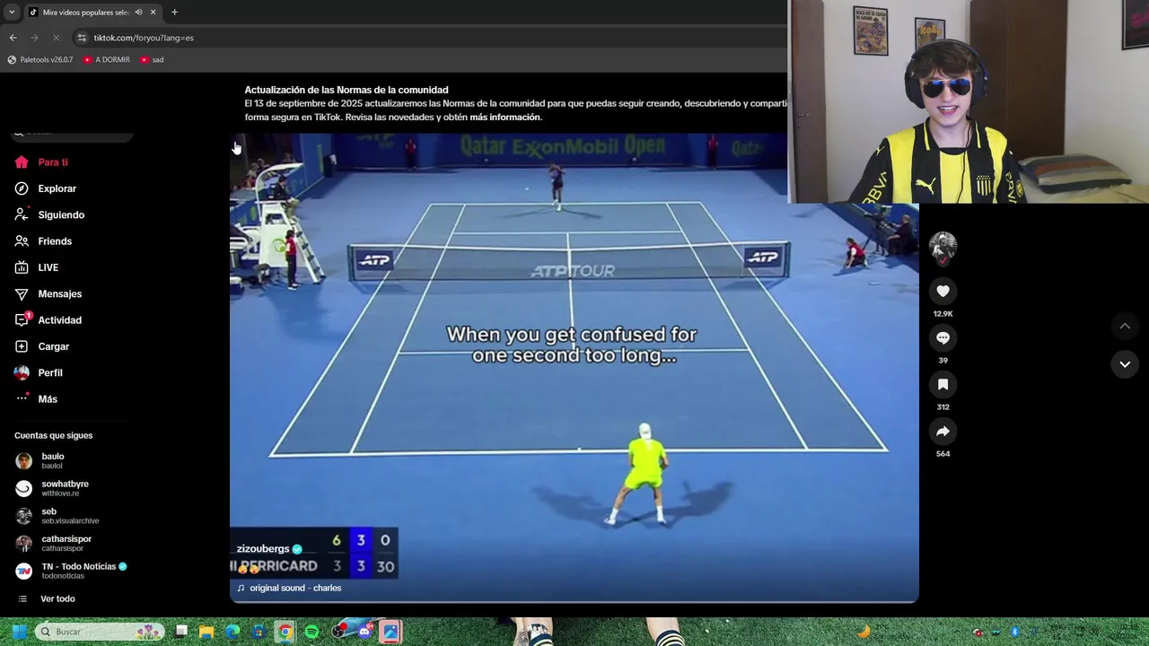Open the Chrome tab search dropdown arrow

[12, 12]
